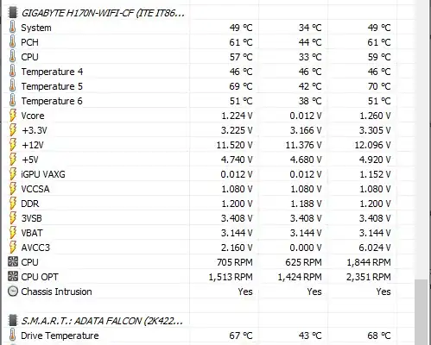Click the DDR voltage bolt icon
This screenshot has width=431, height=345.
[x=12, y=204]
